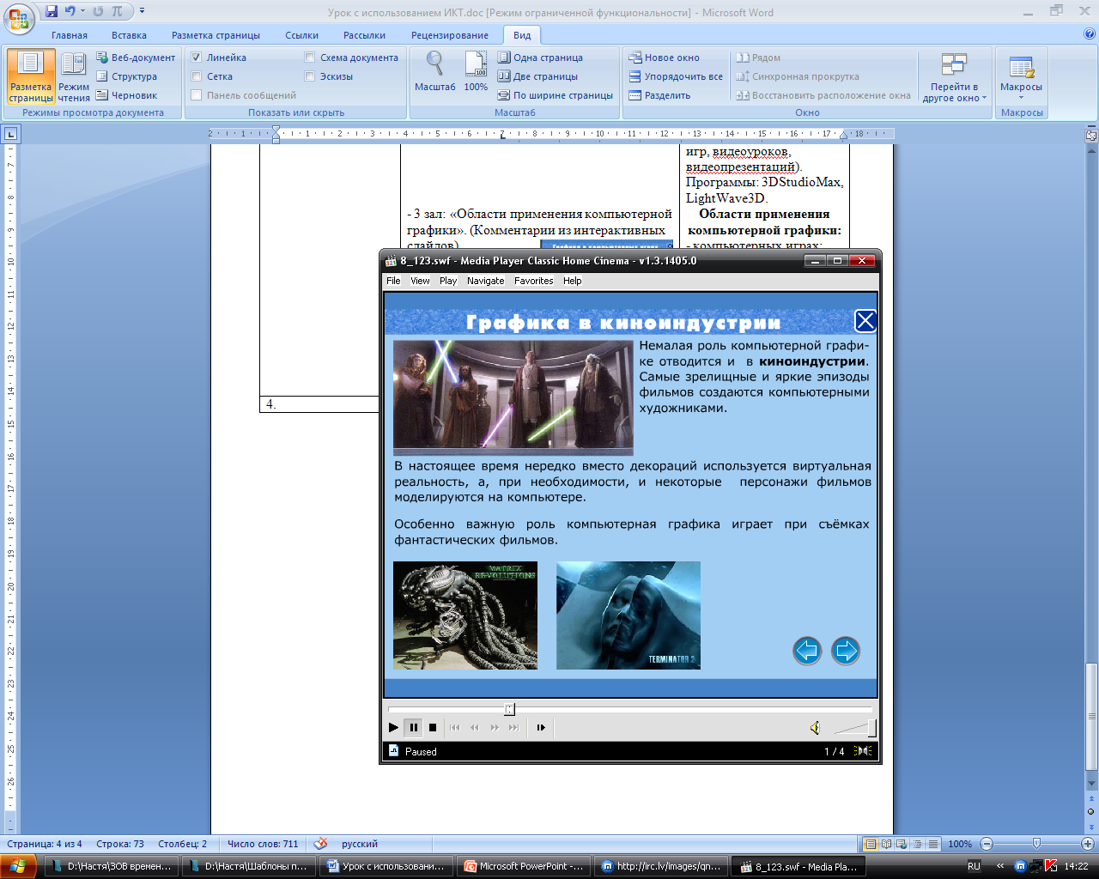Mute the media player with the speaker icon
Viewport: 1099px width, 879px height.
coord(815,728)
